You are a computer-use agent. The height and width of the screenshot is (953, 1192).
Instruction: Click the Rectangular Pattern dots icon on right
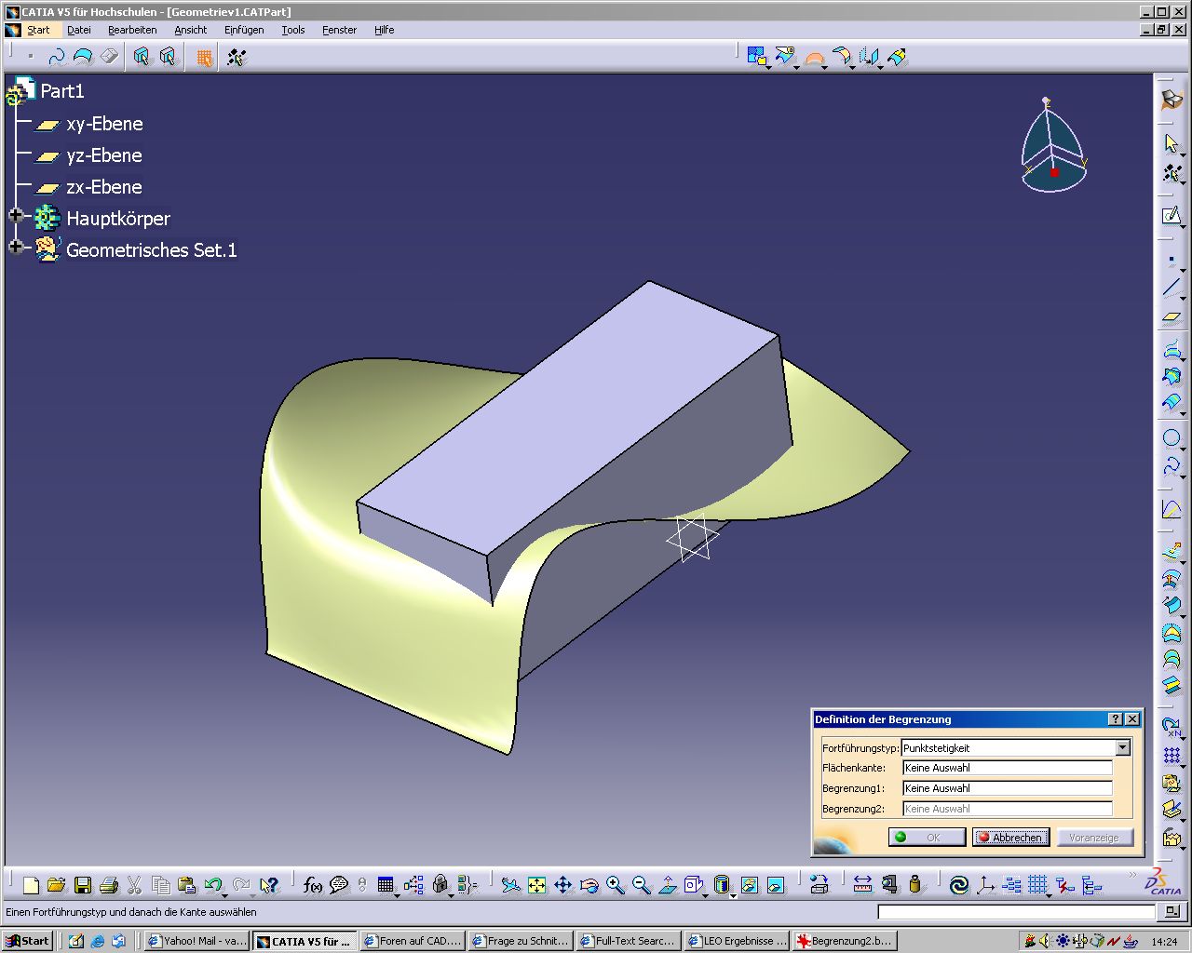click(1172, 755)
